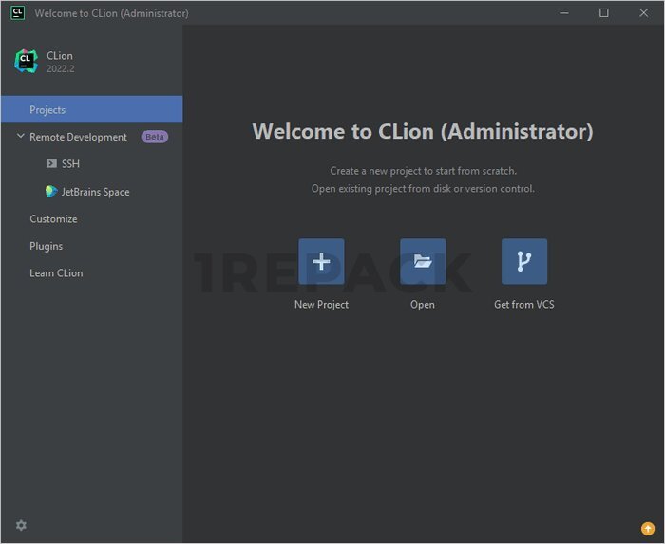
Task: Click the Get from VCS branch icon
Action: [524, 262]
